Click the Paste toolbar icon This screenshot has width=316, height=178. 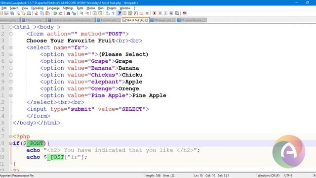pyautogui.click(x=47, y=13)
